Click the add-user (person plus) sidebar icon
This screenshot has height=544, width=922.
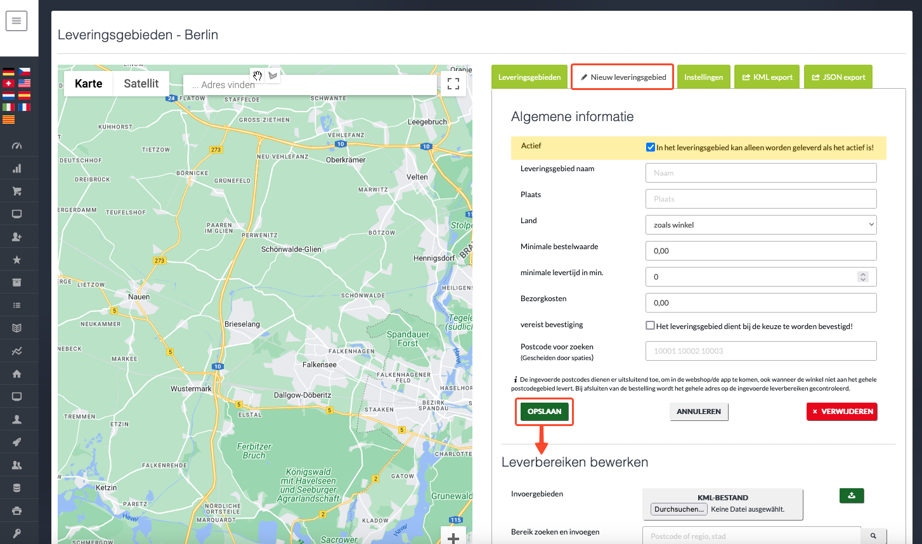click(x=17, y=237)
